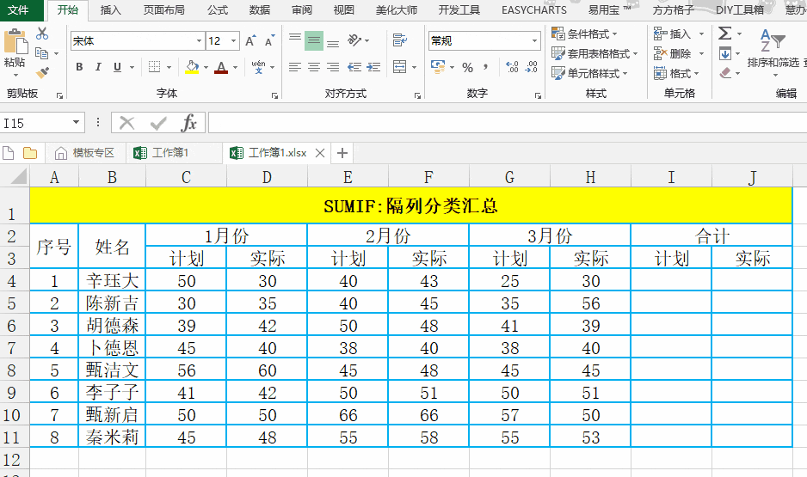The image size is (807, 477).
Task: Click the Wrap Text icon
Action: (x=399, y=40)
